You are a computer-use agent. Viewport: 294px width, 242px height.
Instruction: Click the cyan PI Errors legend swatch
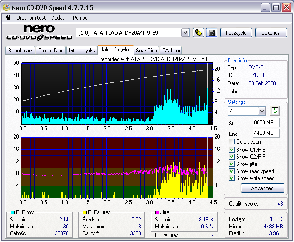point(13,212)
